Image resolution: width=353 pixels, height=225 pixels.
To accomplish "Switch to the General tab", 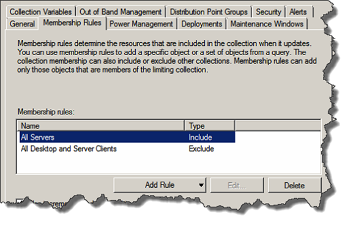I will 22,24.
